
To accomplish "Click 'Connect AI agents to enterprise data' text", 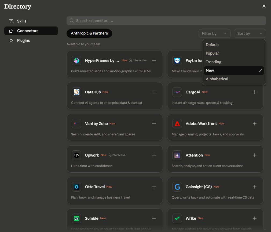I will click(107, 103).
